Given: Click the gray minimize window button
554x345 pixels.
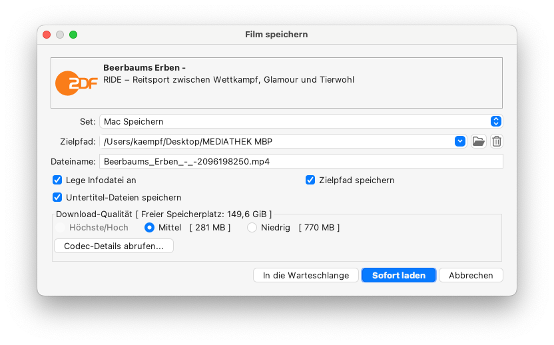Looking at the screenshot, I should click(60, 35).
